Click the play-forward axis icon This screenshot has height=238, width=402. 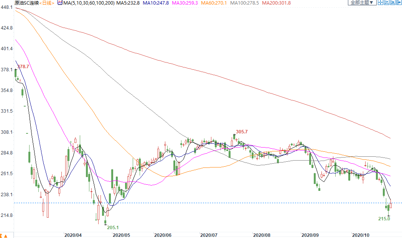[393, 3]
